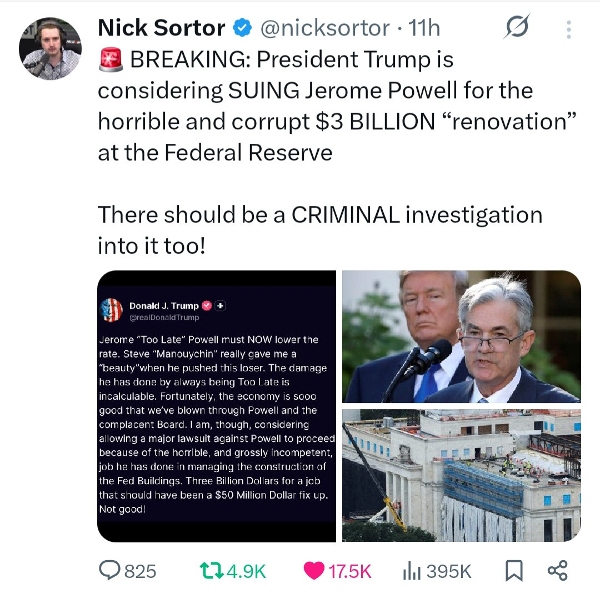Click the Nick Sortor display name

162,28
